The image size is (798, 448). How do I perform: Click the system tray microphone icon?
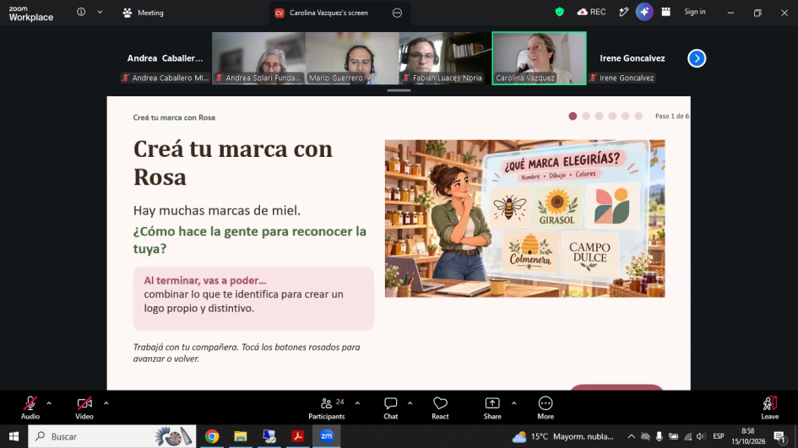pos(659,436)
